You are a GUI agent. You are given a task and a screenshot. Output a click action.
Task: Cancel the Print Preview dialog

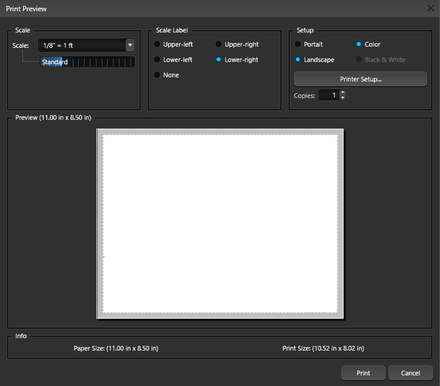[x=410, y=373]
